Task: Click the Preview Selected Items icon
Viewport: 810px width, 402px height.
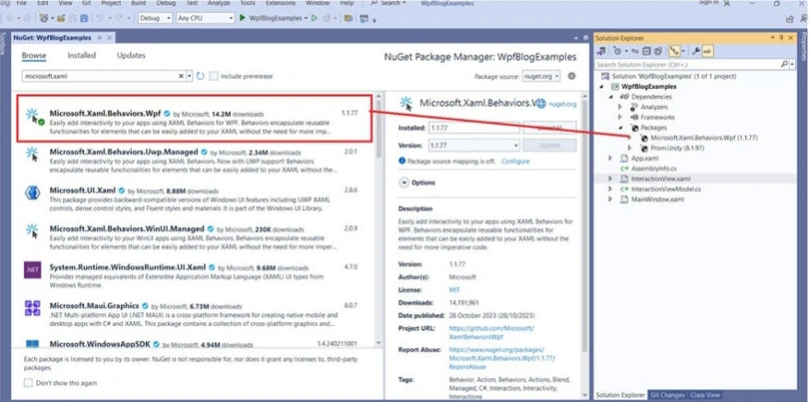Action: tap(707, 51)
